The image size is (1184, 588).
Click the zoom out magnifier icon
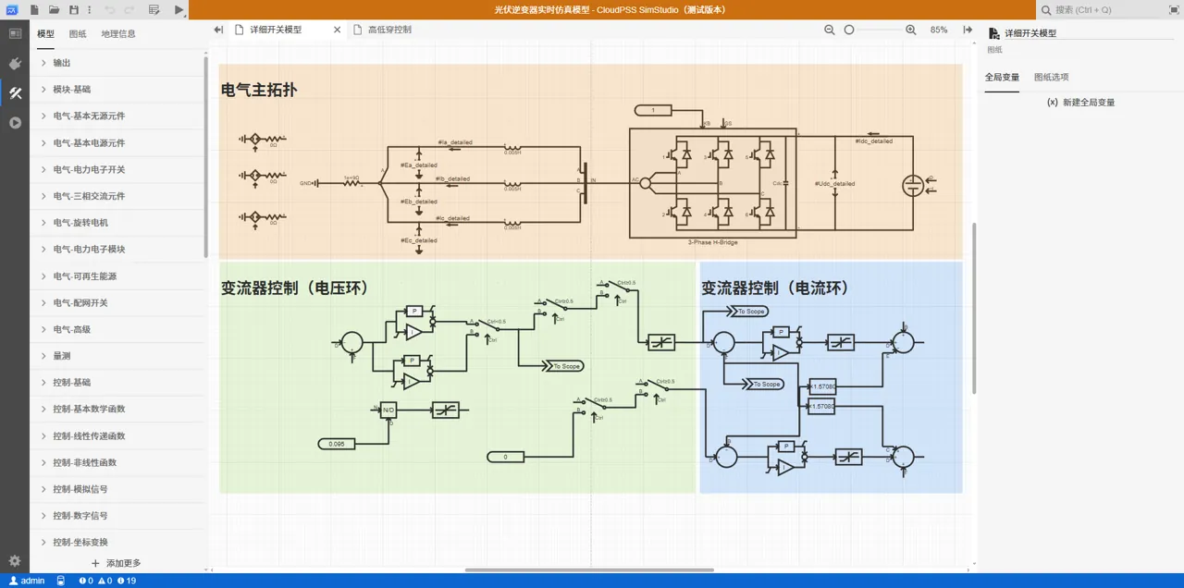(x=830, y=30)
